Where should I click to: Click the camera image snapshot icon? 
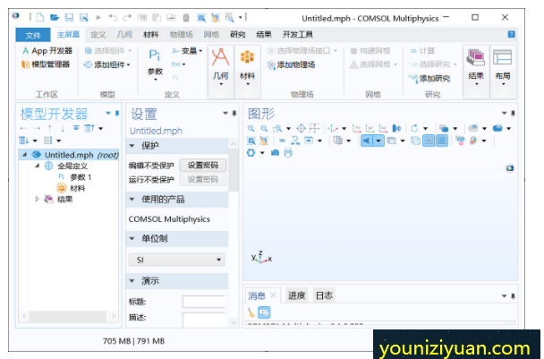point(275,153)
